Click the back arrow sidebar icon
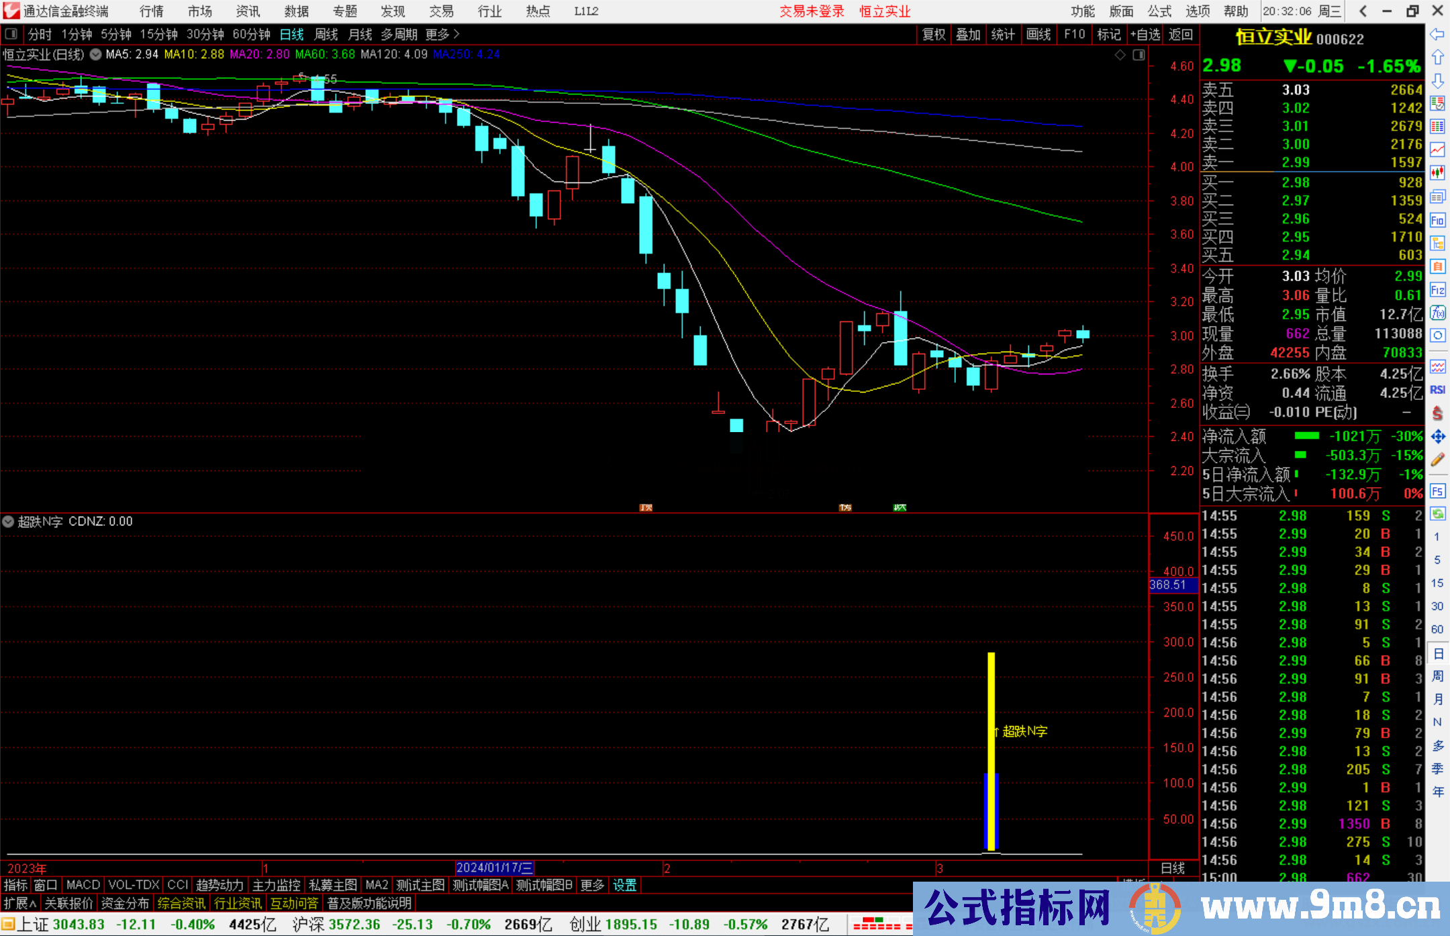This screenshot has width=1450, height=936. tap(1437, 34)
